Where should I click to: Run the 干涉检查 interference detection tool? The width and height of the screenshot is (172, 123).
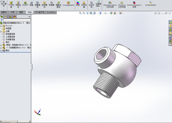pos(11,4)
